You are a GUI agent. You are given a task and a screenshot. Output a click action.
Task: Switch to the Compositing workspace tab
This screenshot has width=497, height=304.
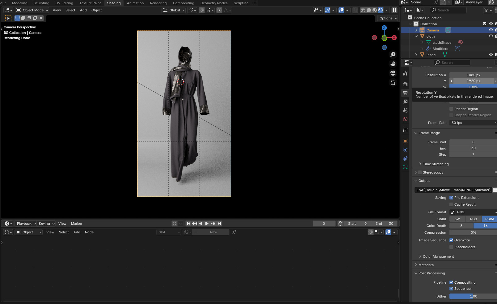183,3
